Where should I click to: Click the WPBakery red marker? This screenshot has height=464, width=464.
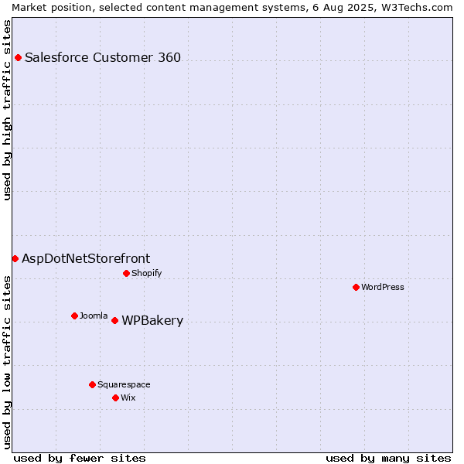pos(114,320)
